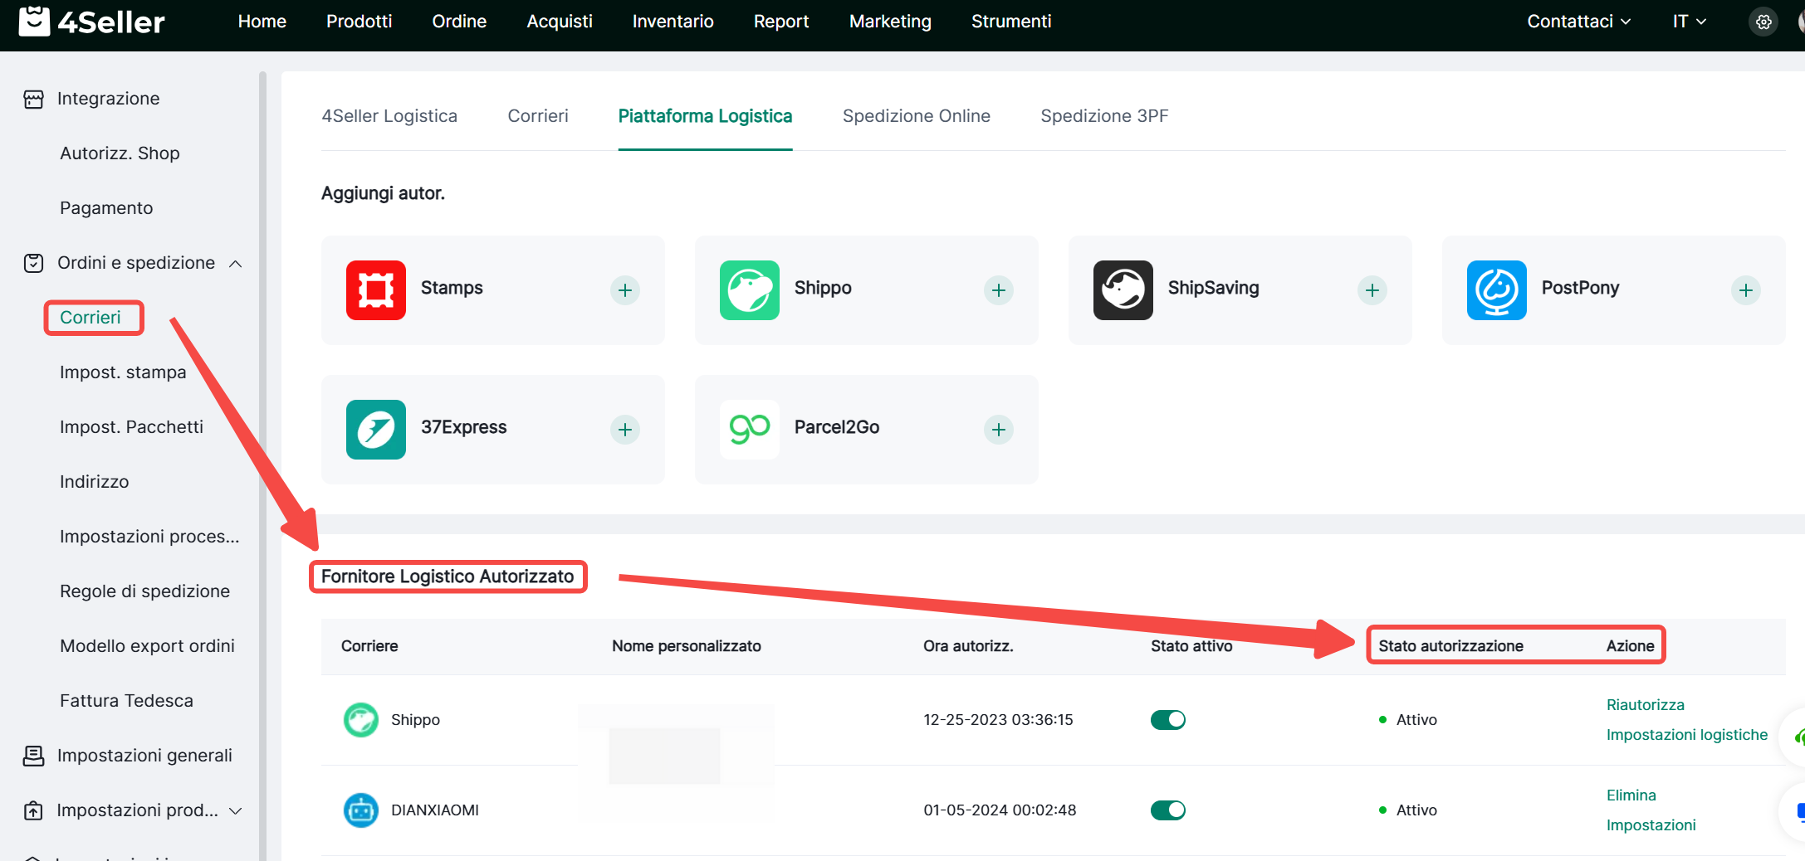Image resolution: width=1805 pixels, height=861 pixels.
Task: Open the Contattaci dropdown
Action: click(1578, 22)
